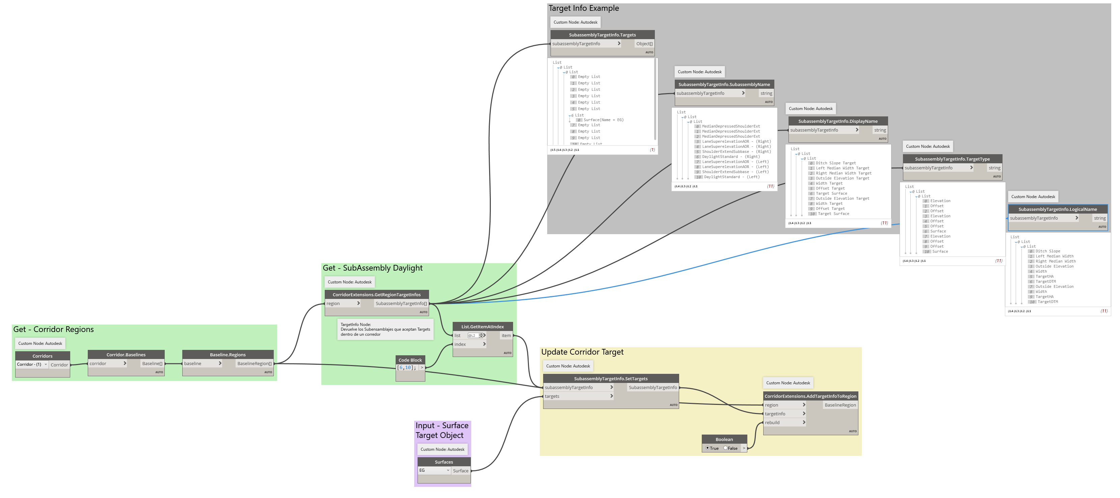Click input chevron on SubassemblyName node
1120x498 pixels.
pos(744,93)
